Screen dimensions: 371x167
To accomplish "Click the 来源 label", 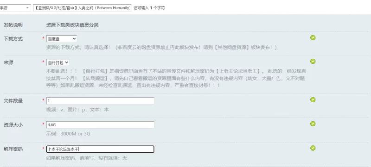I will coord(8,62).
